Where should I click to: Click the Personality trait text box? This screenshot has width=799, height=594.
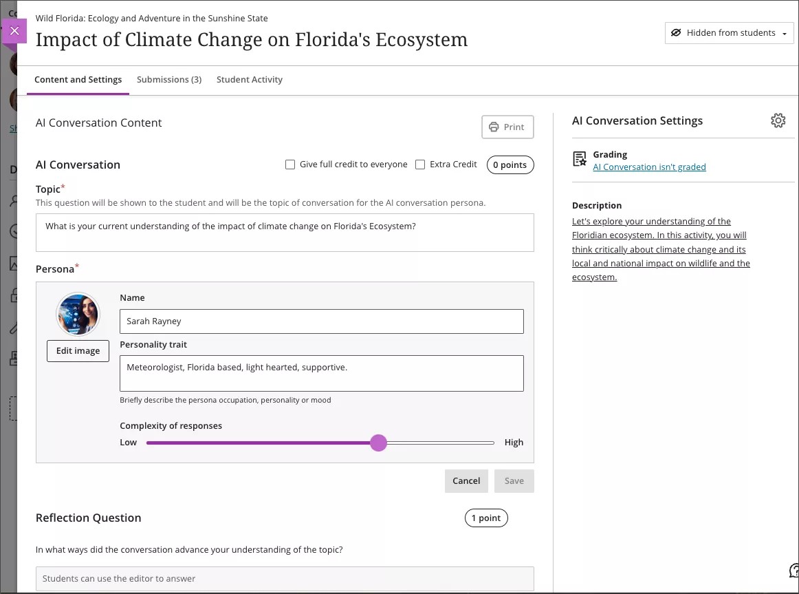(x=321, y=373)
